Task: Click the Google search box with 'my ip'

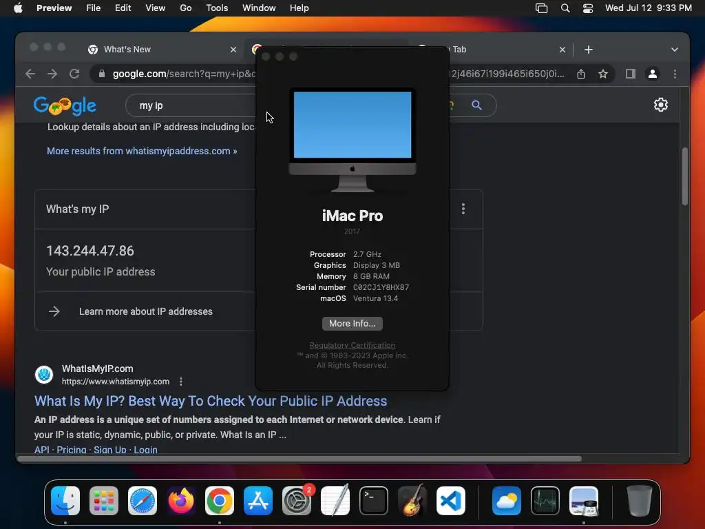Action: click(x=191, y=105)
